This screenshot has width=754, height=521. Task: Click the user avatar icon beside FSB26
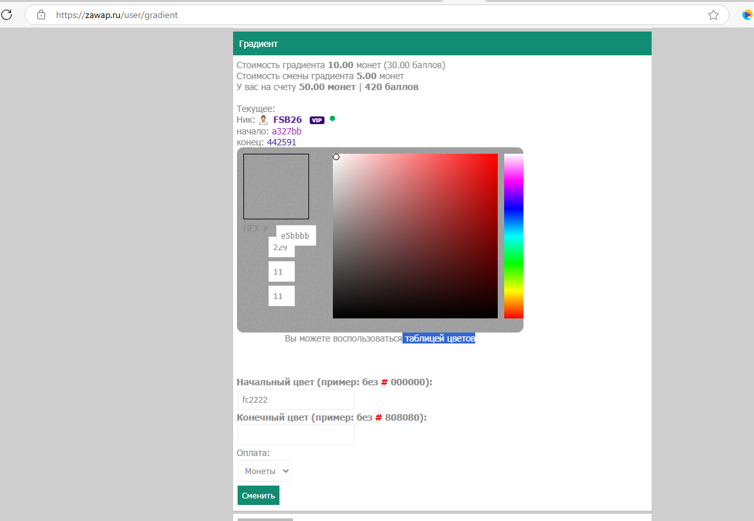click(263, 120)
